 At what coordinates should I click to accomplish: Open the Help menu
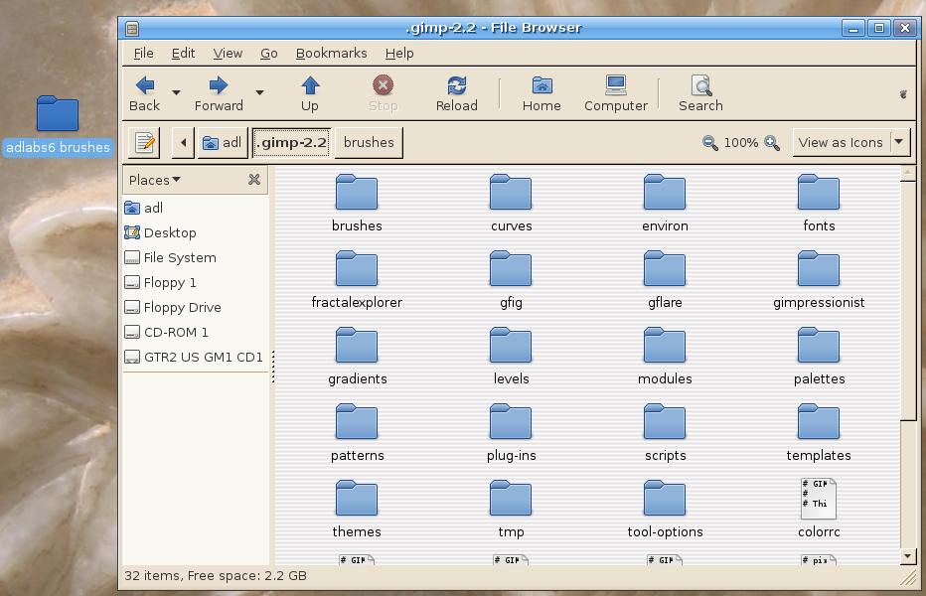coord(399,54)
